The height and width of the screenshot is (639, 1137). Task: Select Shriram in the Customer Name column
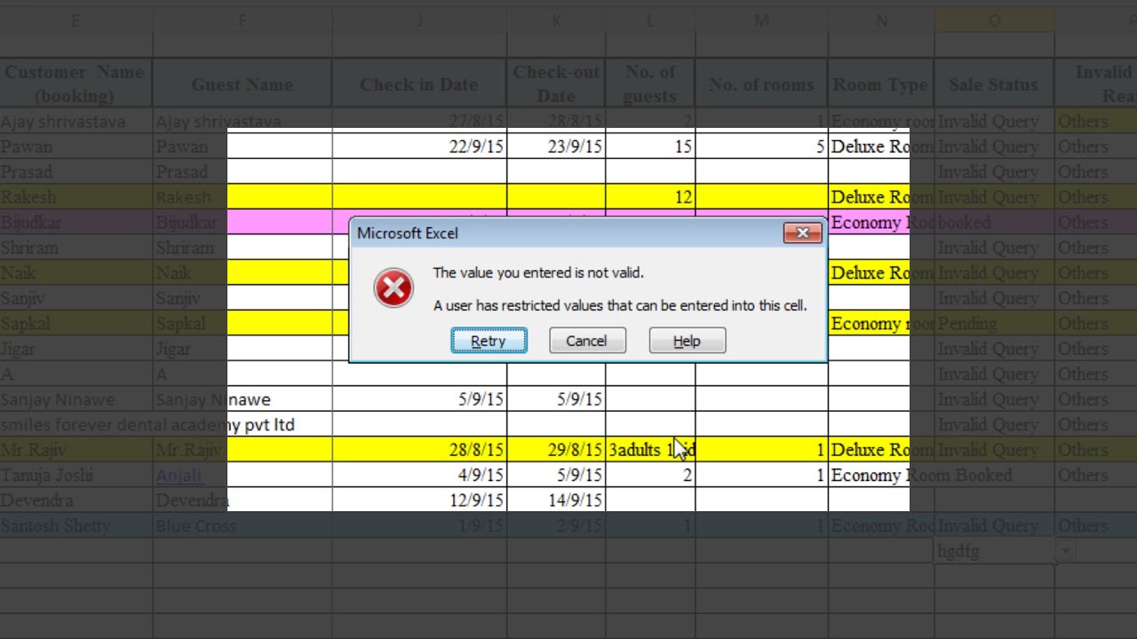[76, 248]
